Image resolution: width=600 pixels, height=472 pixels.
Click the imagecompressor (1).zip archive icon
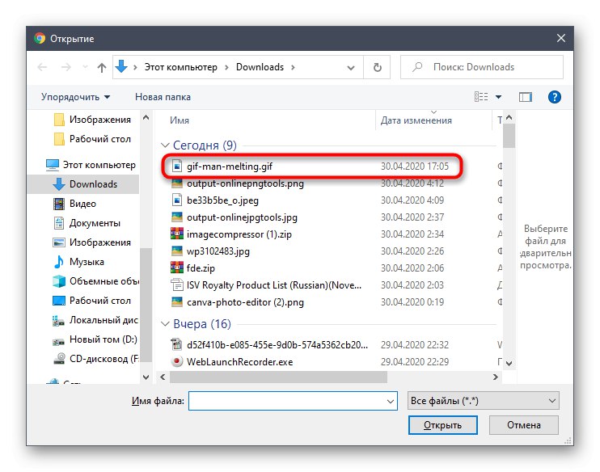pos(177,234)
